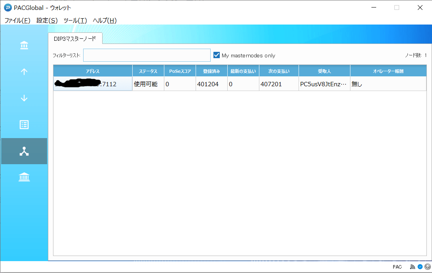This screenshot has height=273, width=432.
Task: Select the Masternodes network icon in sidebar
Action: click(24, 151)
